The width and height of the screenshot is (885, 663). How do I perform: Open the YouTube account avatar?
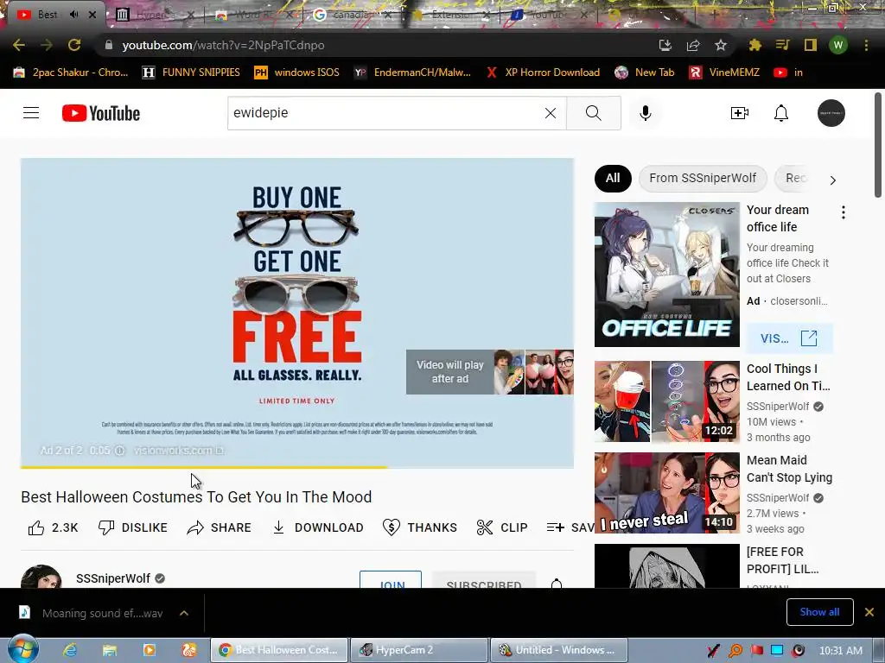click(x=831, y=113)
